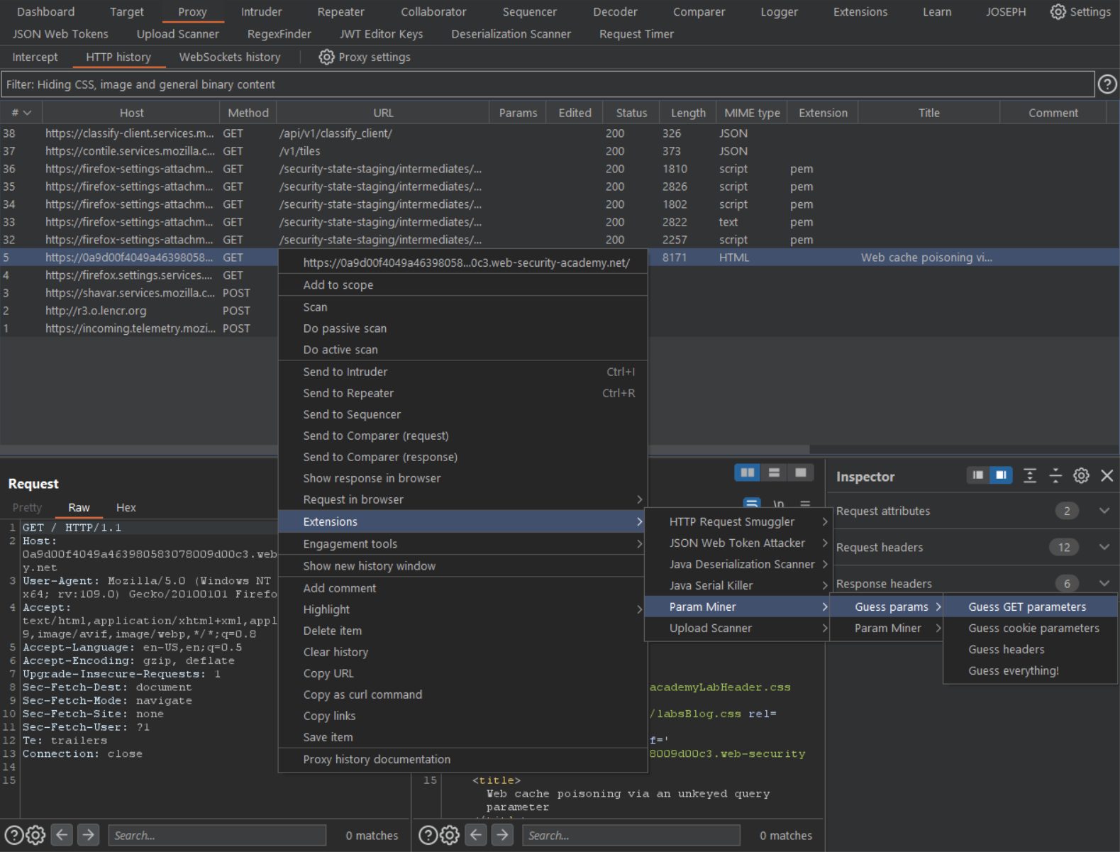Expand Response headers section chevron
1120x852 pixels.
pos(1104,583)
